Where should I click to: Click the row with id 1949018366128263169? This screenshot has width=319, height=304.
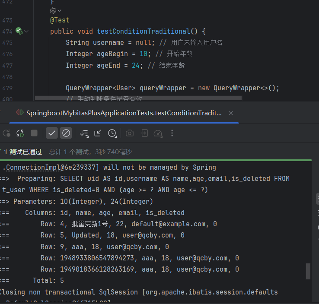(120, 269)
